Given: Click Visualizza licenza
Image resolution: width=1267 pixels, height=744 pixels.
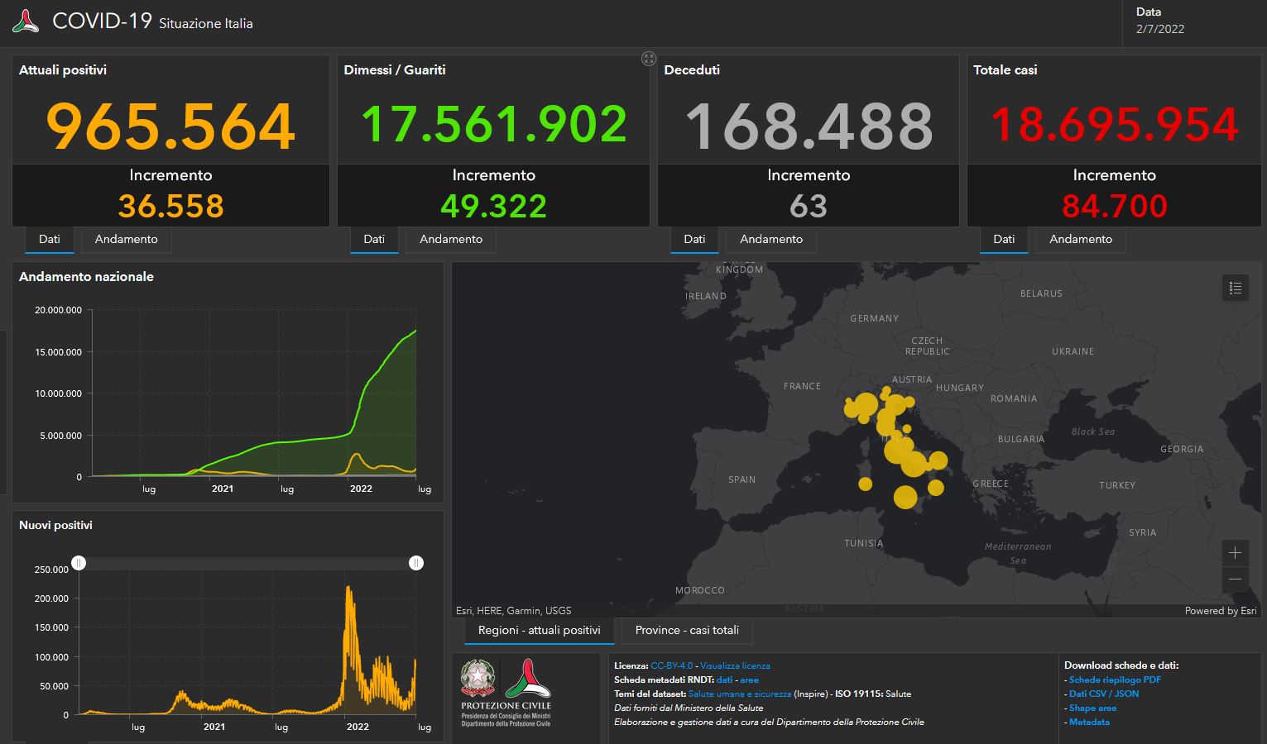Looking at the screenshot, I should click(x=734, y=665).
